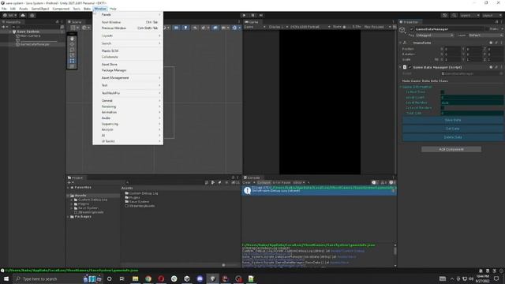Choose Next Window menu entry
505x284 pixels.
tap(128, 22)
